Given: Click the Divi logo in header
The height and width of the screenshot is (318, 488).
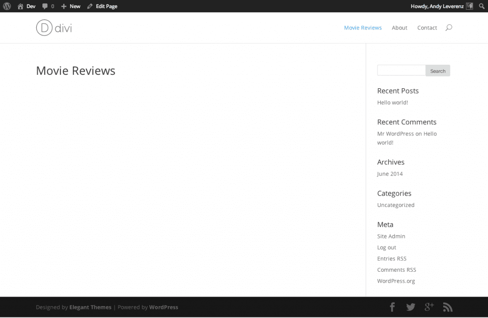Looking at the screenshot, I should (x=54, y=28).
